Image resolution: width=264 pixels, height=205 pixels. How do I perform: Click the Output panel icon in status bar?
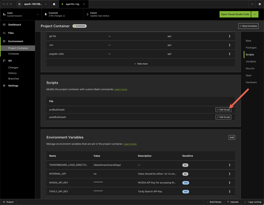pos(4,202)
